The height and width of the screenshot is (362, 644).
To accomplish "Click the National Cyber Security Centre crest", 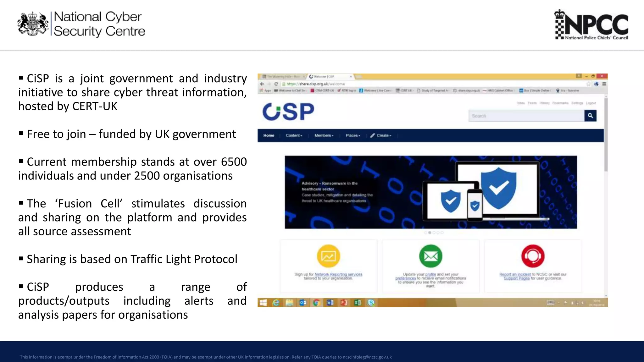I will point(33,24).
